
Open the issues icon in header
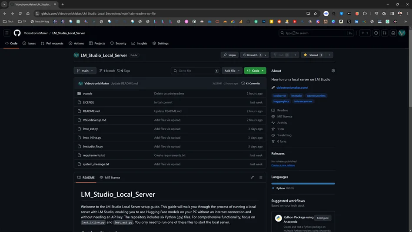pos(376,33)
